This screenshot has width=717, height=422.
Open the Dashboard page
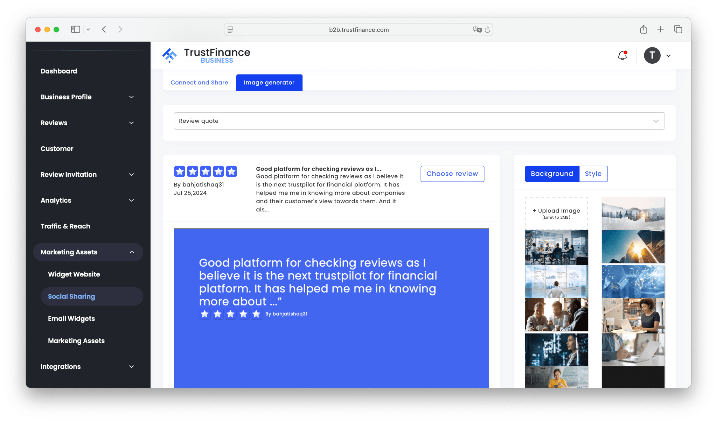pyautogui.click(x=59, y=71)
